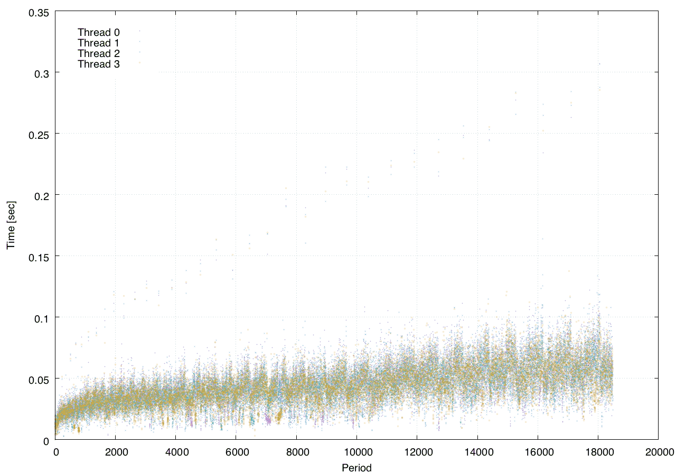The height and width of the screenshot is (473, 676).
Task: Click the y-axis tick label 0.25
Action: 38,134
